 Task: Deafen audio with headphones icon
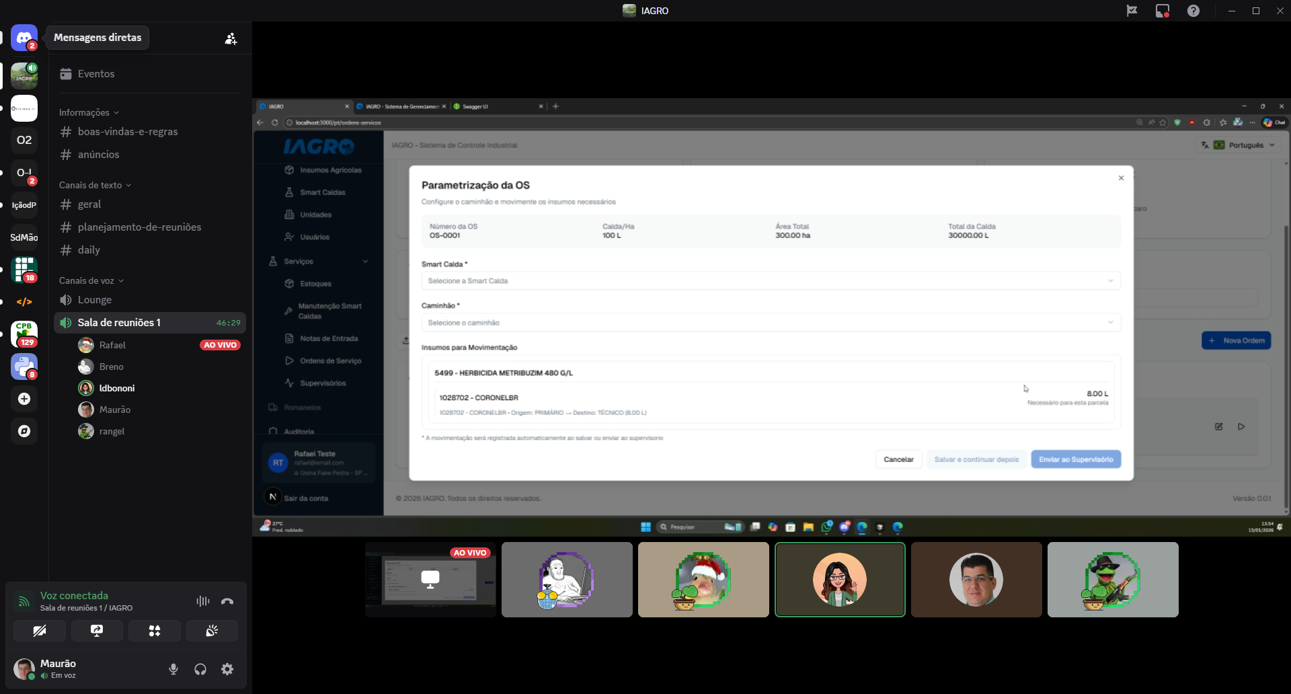(x=200, y=669)
